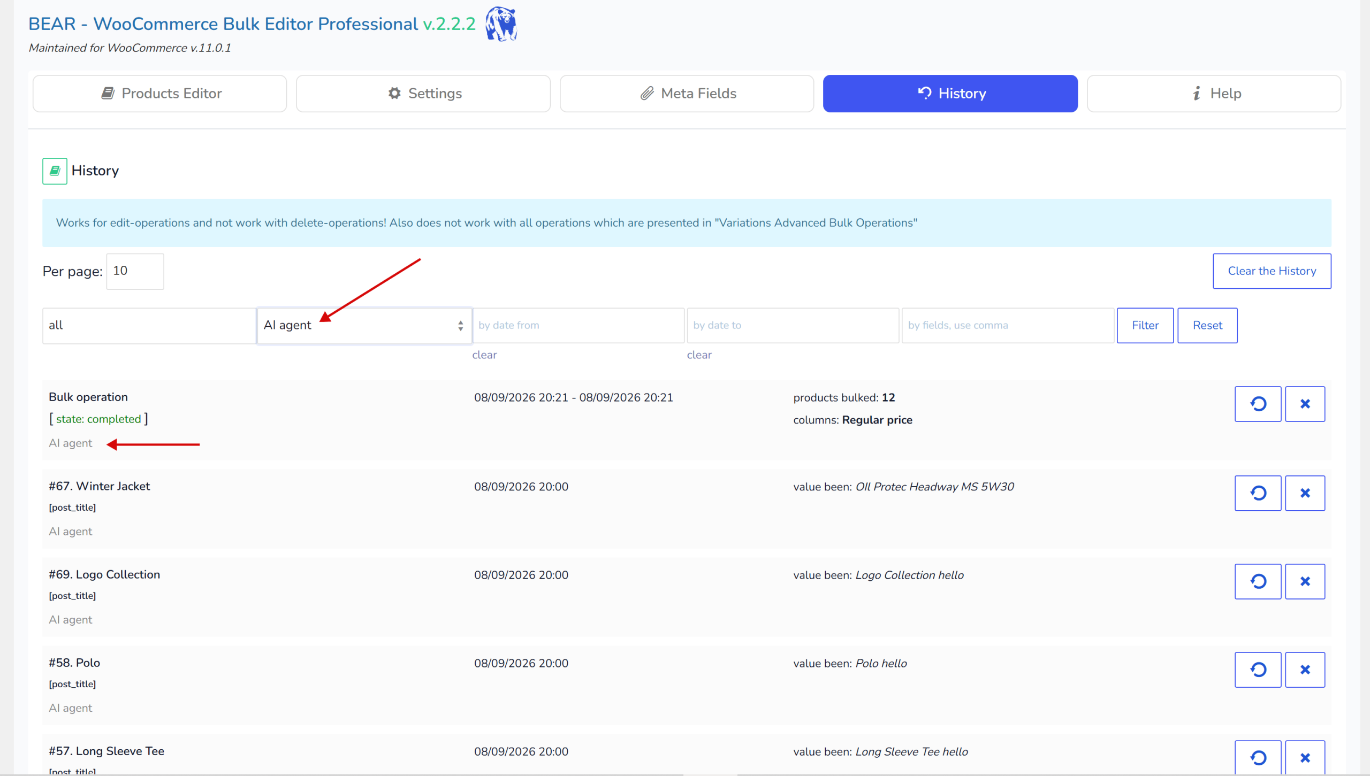Delete the #67 Winter Jacket entry

(x=1305, y=493)
